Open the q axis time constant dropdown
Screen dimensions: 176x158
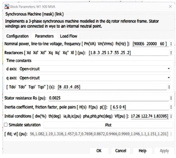[95, 78]
